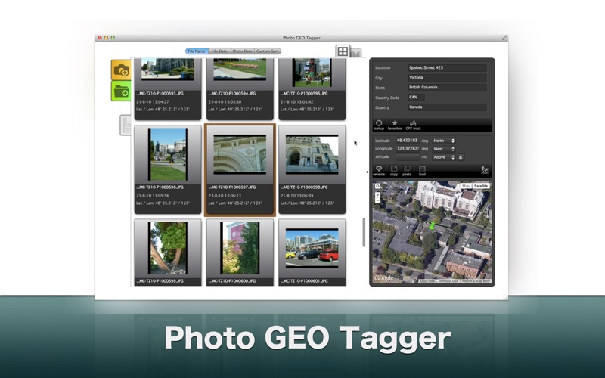Open the Above altitude reference dropdown

(444, 157)
